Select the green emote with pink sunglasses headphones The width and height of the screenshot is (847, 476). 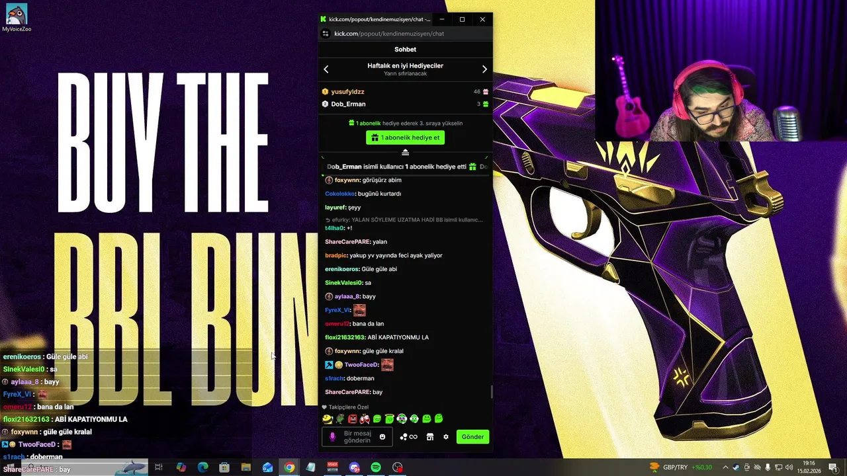(x=402, y=418)
